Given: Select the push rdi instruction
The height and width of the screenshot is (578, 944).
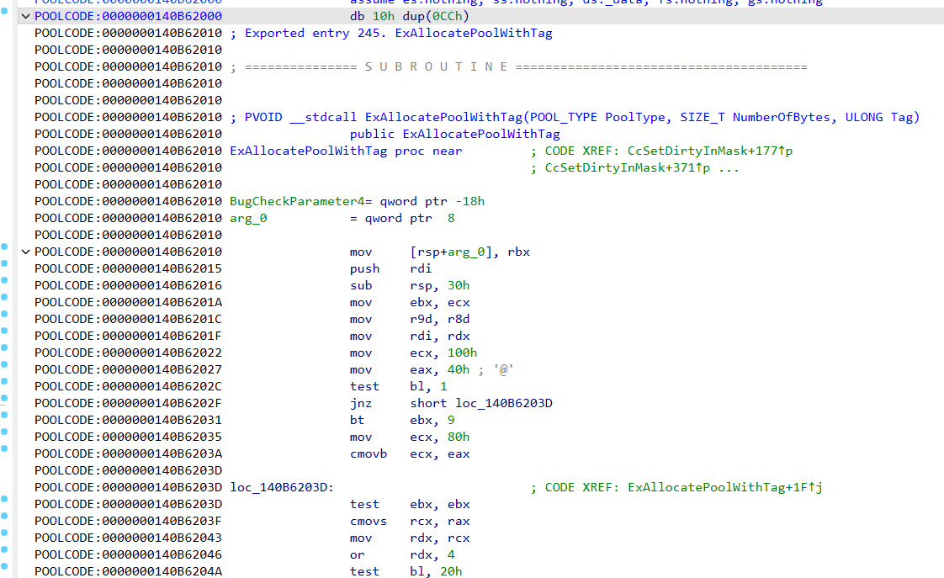Looking at the screenshot, I should (x=390, y=269).
